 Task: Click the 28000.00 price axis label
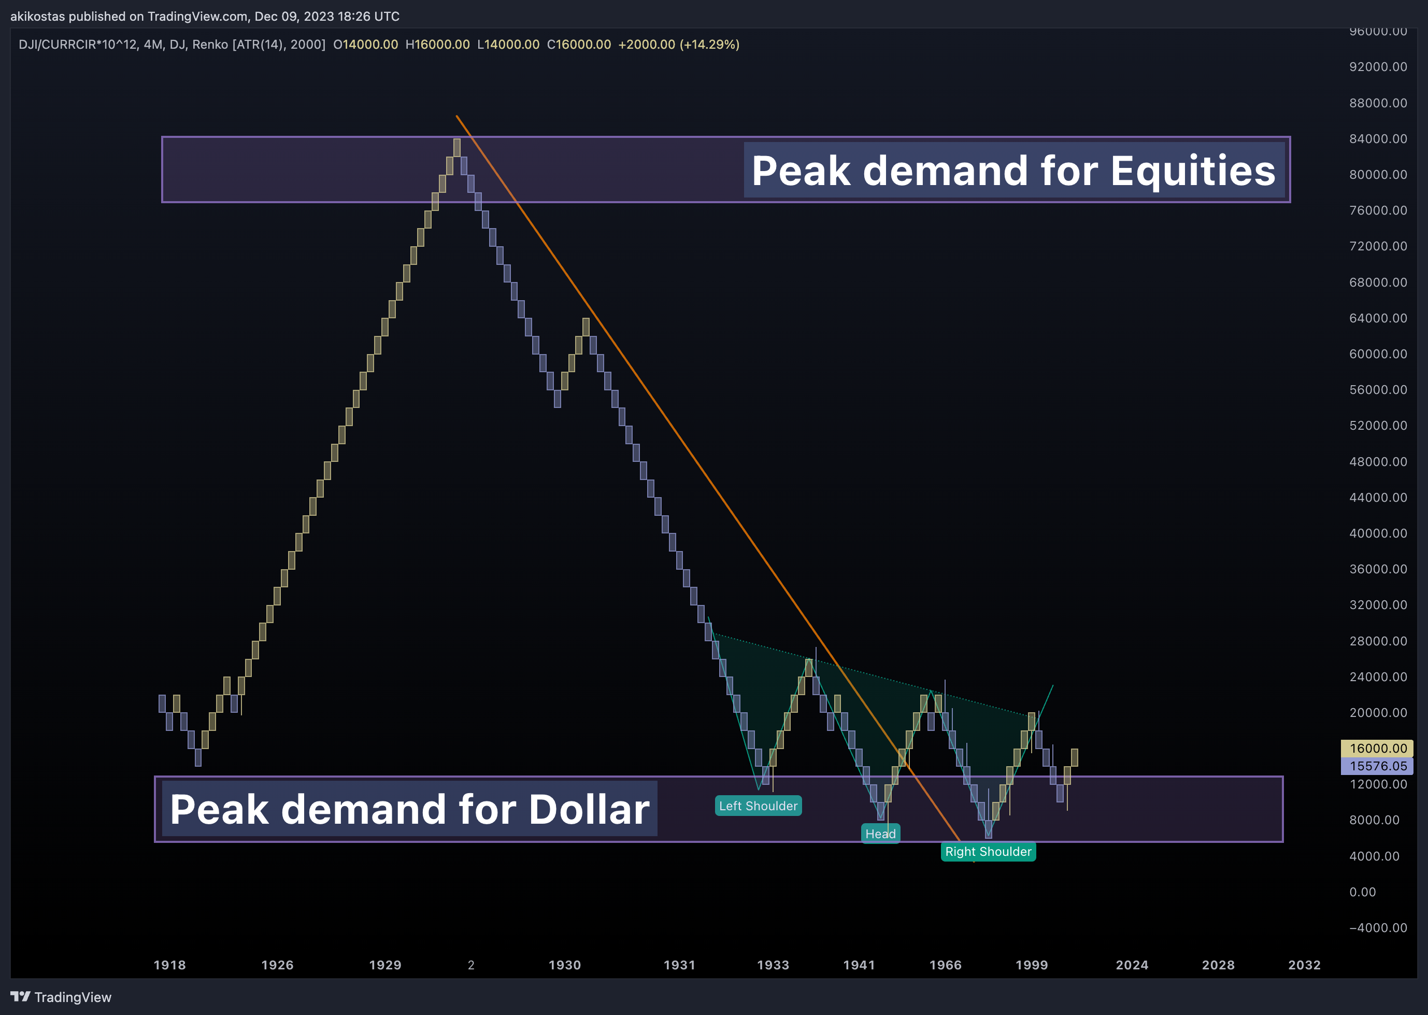tap(1378, 641)
